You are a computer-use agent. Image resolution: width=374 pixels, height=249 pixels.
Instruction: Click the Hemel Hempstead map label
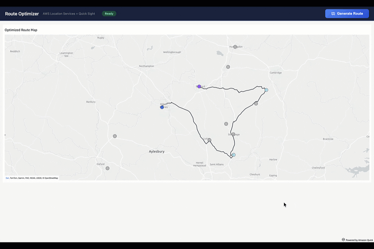200,164
